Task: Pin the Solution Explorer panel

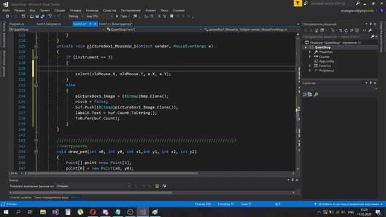Action: click(x=370, y=24)
